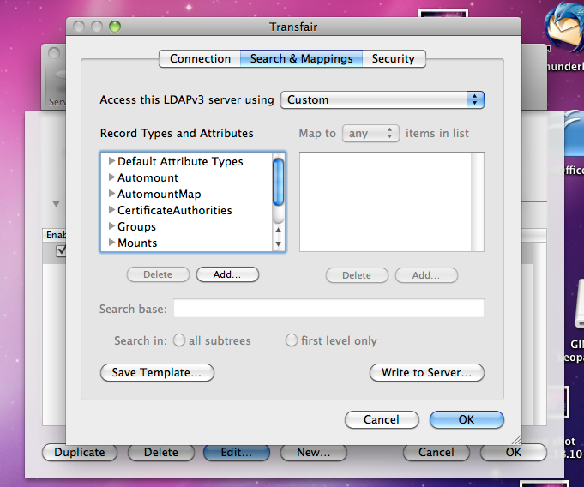
Task: Click the window resize grip corner
Action: click(x=516, y=440)
